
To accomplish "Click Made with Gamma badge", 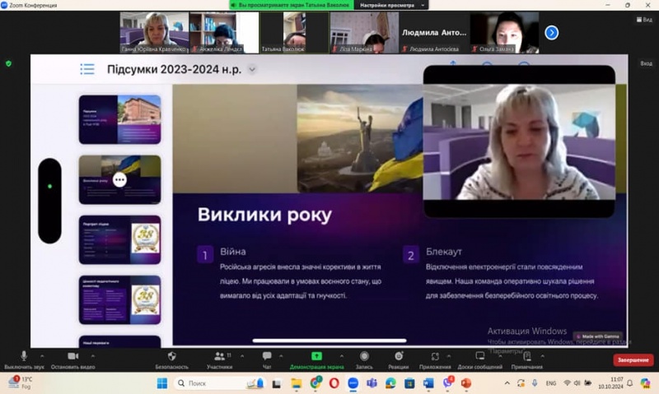I will tap(599, 336).
